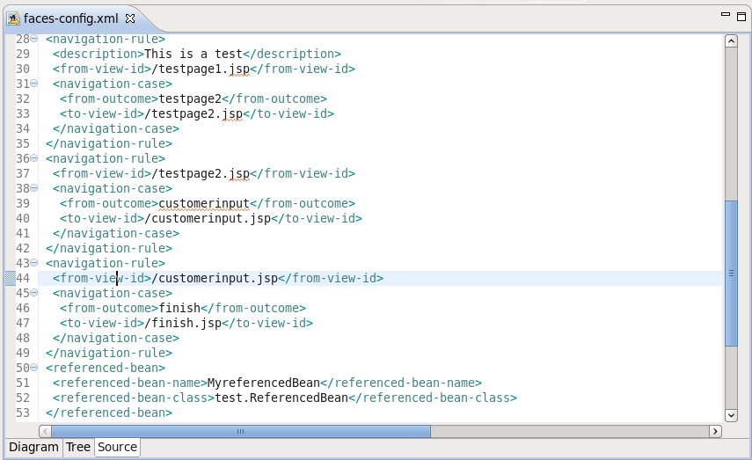
Task: Collapse navigation-rule fold at line 28
Action: 34,39
